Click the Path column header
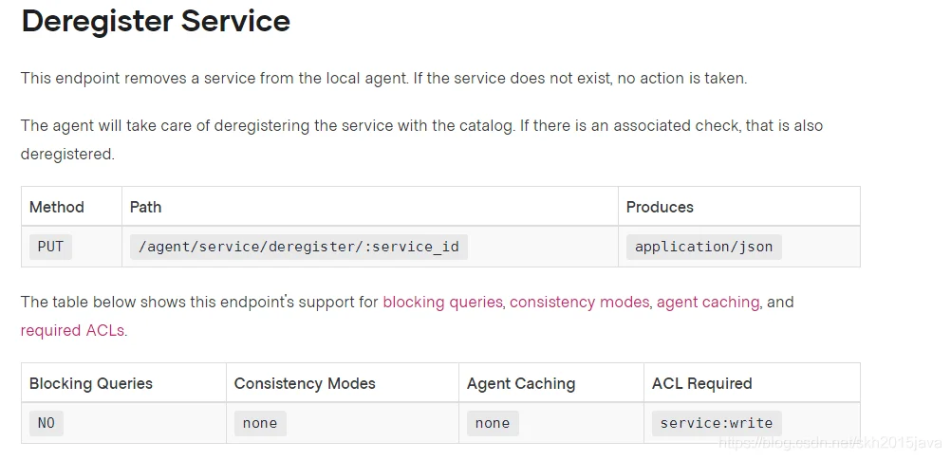The image size is (951, 460). click(146, 207)
